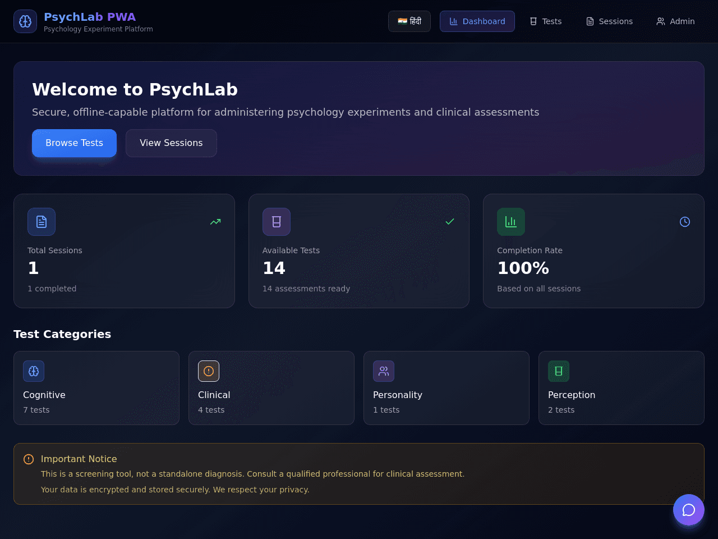Click the Completion Rate bar chart icon

click(x=511, y=222)
